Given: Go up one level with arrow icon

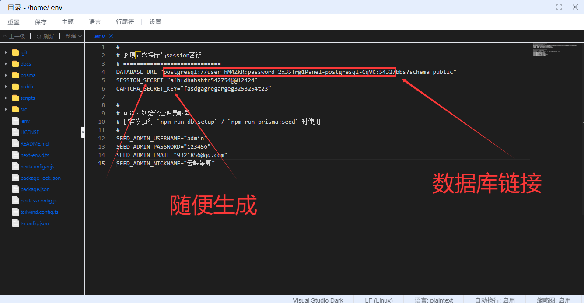Looking at the screenshot, I should [x=5, y=37].
